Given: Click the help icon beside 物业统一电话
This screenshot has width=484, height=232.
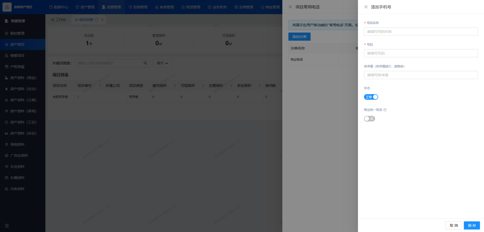Looking at the screenshot, I should click(385, 110).
